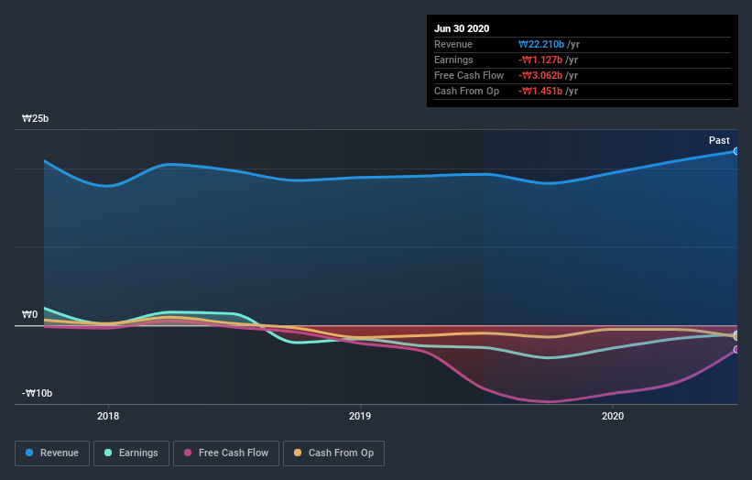Toggle the Earnings legend series

131,453
